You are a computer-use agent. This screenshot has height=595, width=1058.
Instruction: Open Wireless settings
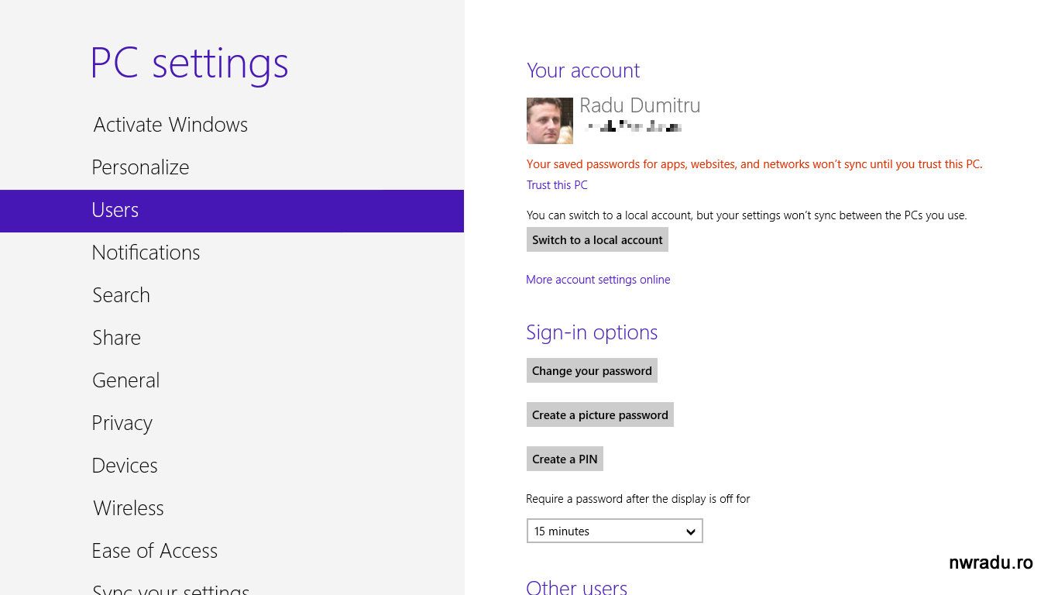point(128,508)
